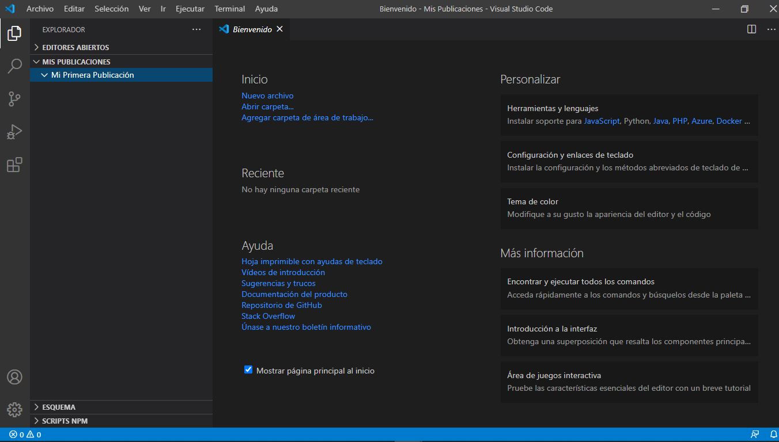
Task: Restore down the VS Code window
Action: (744, 9)
